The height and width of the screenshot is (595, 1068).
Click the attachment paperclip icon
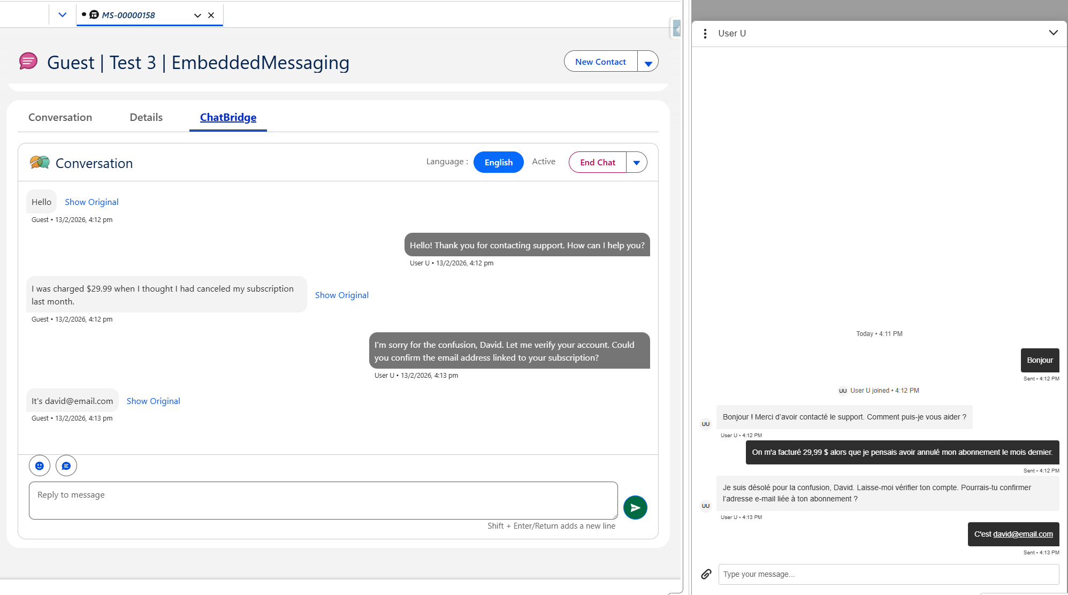coord(706,574)
